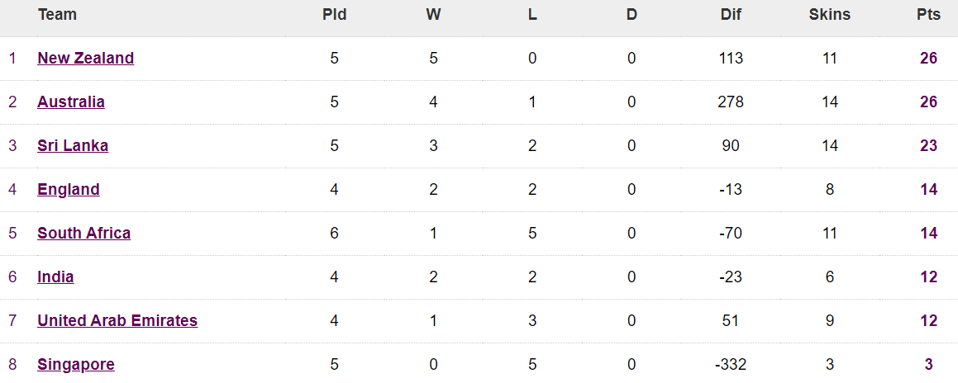Click Singapore's points total of 3

click(929, 364)
